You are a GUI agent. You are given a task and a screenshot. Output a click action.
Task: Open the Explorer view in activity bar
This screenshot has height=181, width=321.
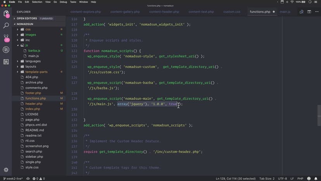[x=6, y=14]
